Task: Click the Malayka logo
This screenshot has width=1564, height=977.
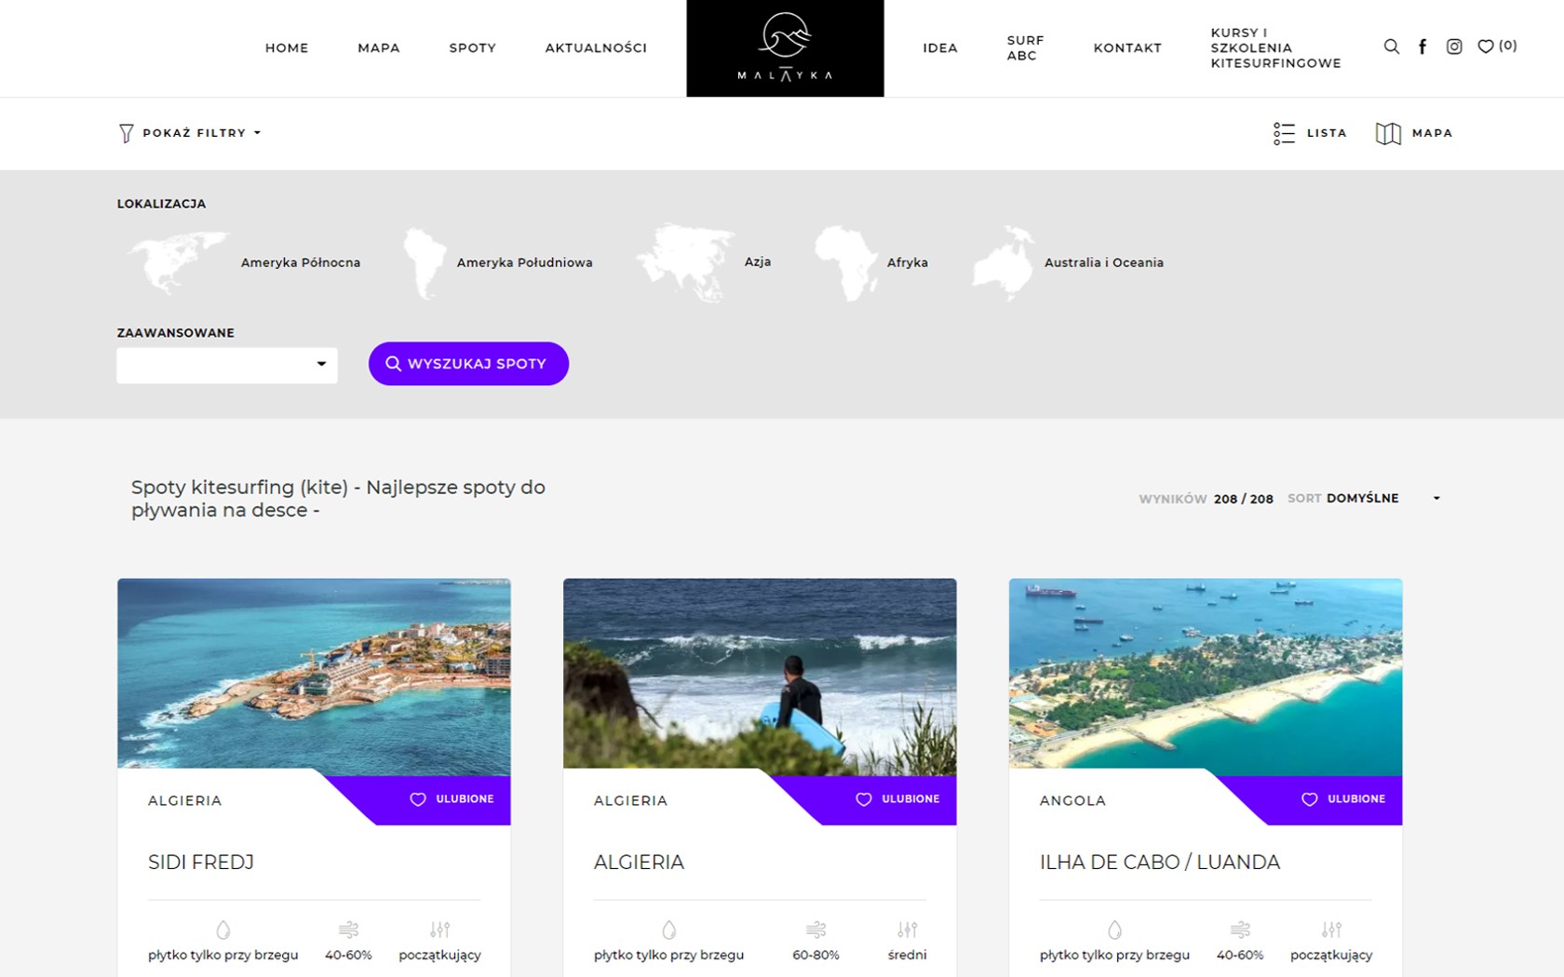Action: pyautogui.click(x=785, y=48)
